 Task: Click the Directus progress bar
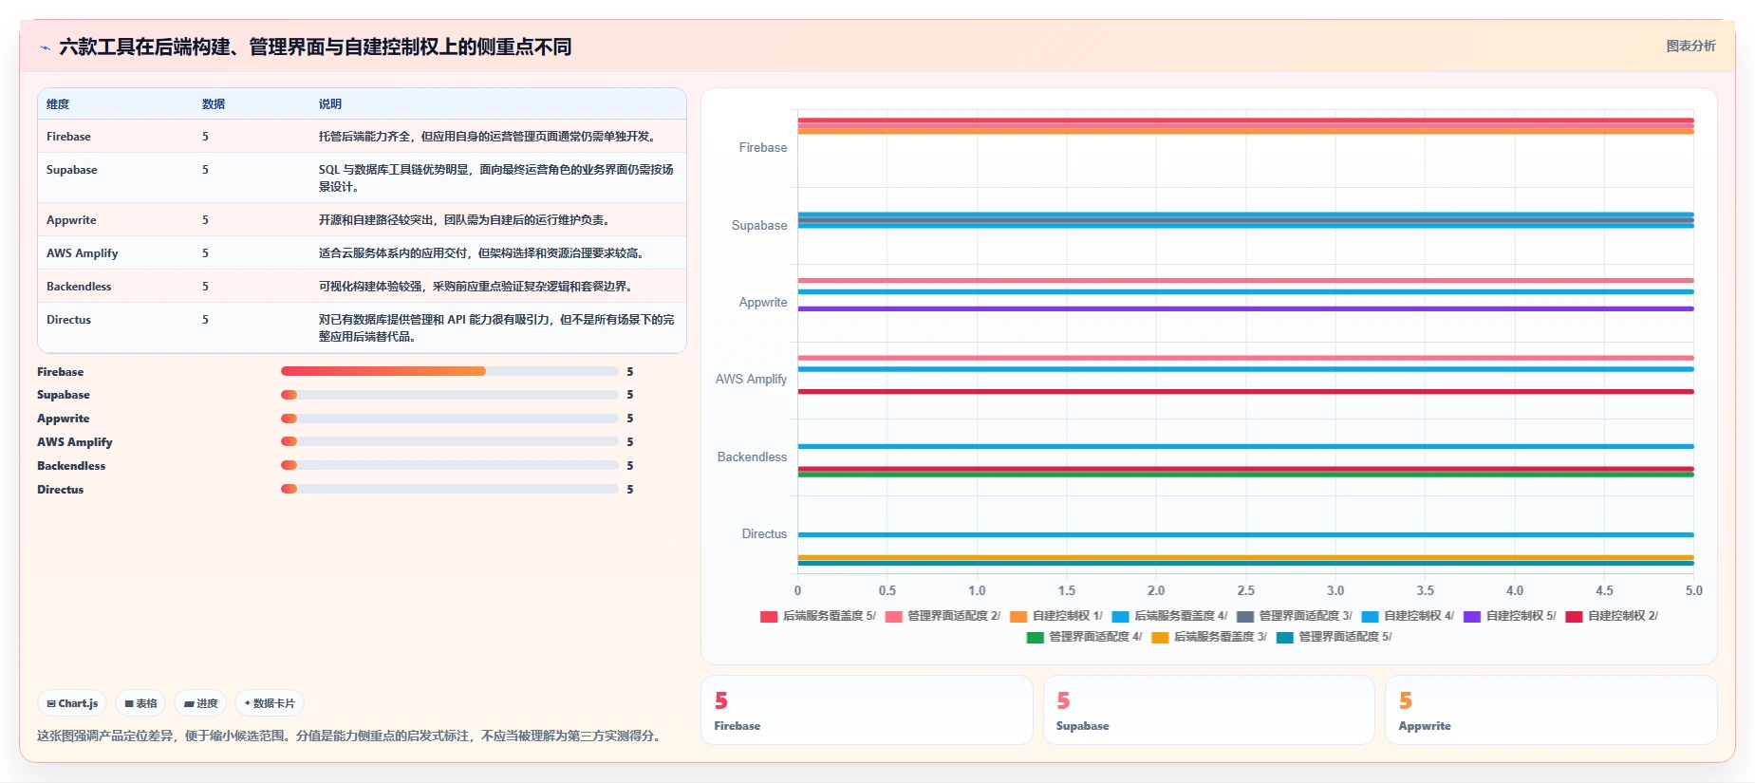click(x=450, y=489)
